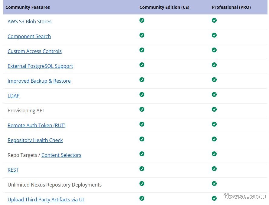269x205 pixels.
Task: Open the REST link
Action: pos(13,170)
